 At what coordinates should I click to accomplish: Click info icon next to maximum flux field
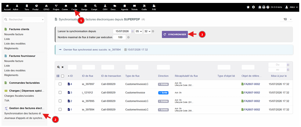point(128,37)
